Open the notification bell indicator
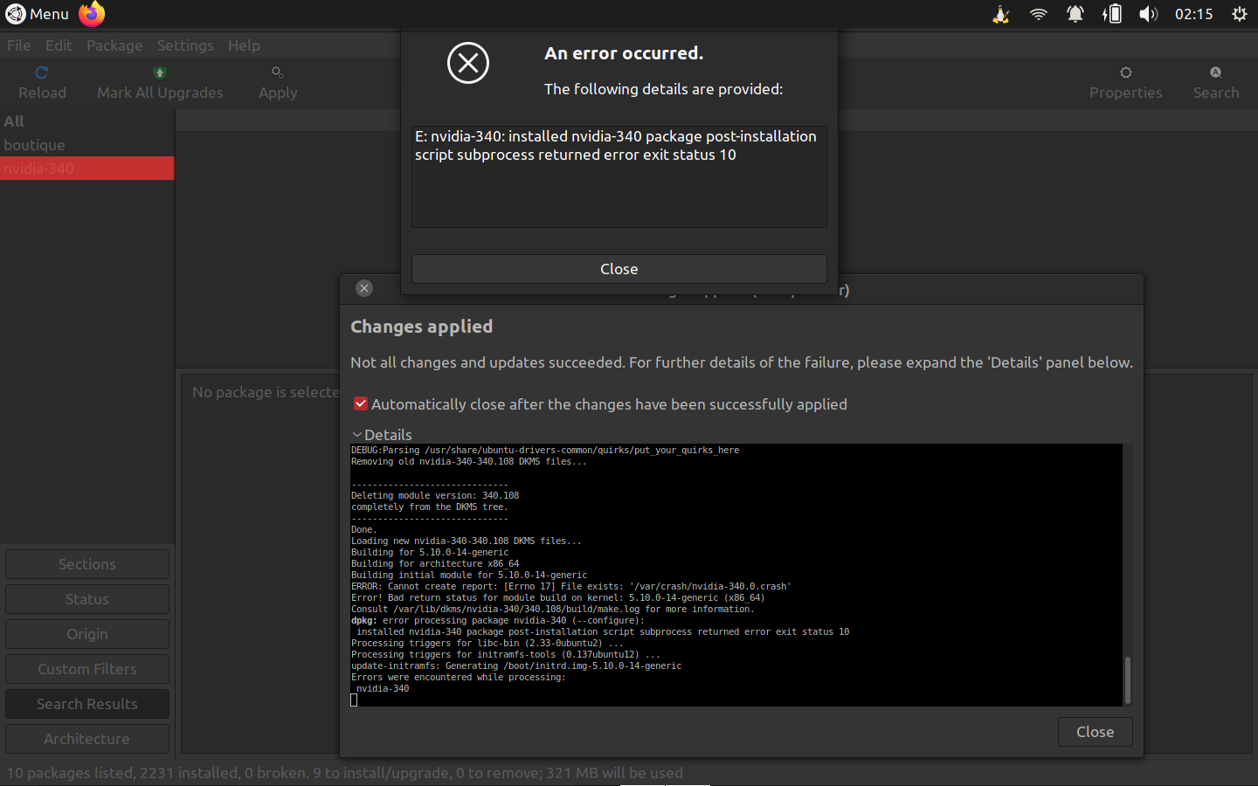 (1075, 14)
